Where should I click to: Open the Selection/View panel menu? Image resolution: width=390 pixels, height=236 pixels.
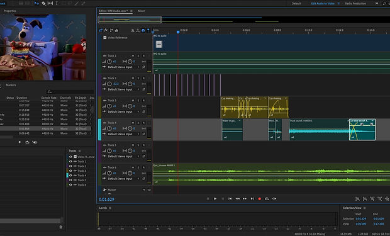[x=365, y=208]
